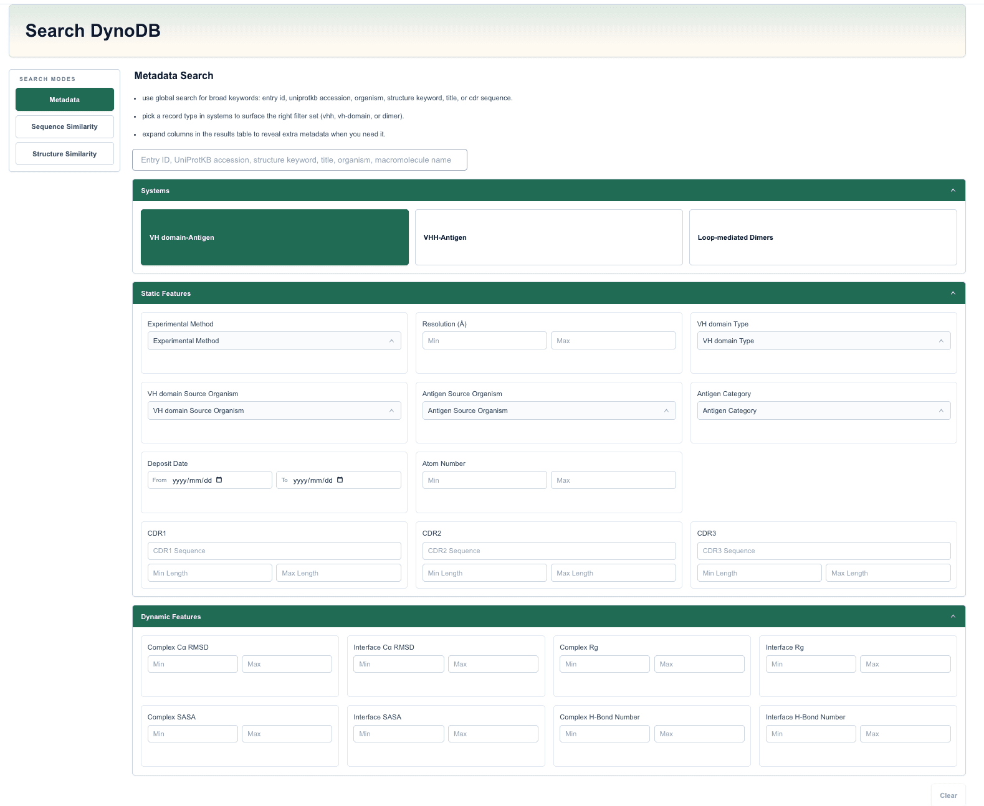Click CDR1 Max Length field
Viewport: 984px width, 806px height.
tap(338, 573)
